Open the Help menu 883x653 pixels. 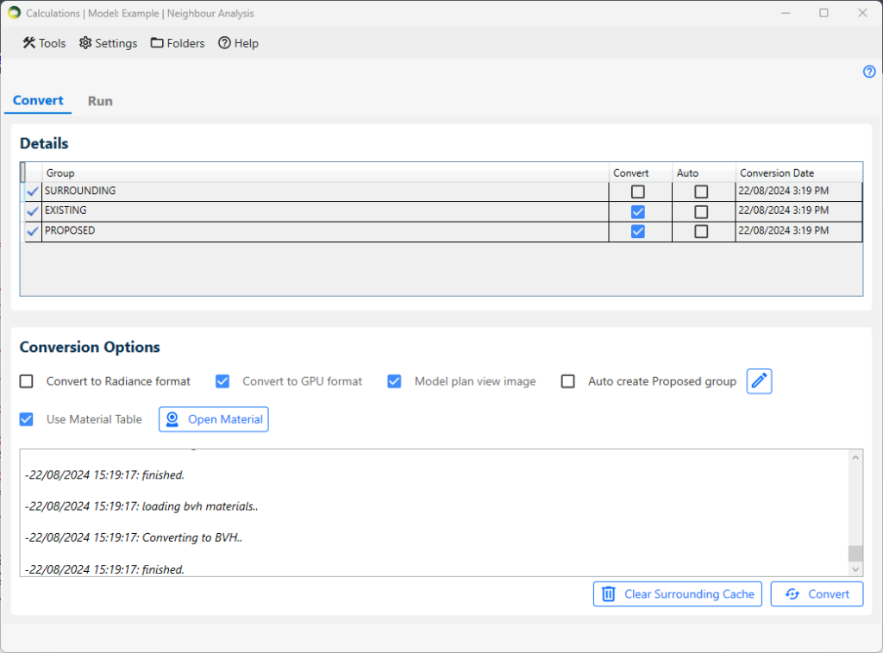click(238, 43)
